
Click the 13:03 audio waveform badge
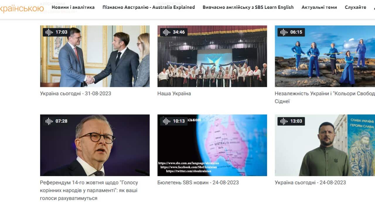pos(291,121)
